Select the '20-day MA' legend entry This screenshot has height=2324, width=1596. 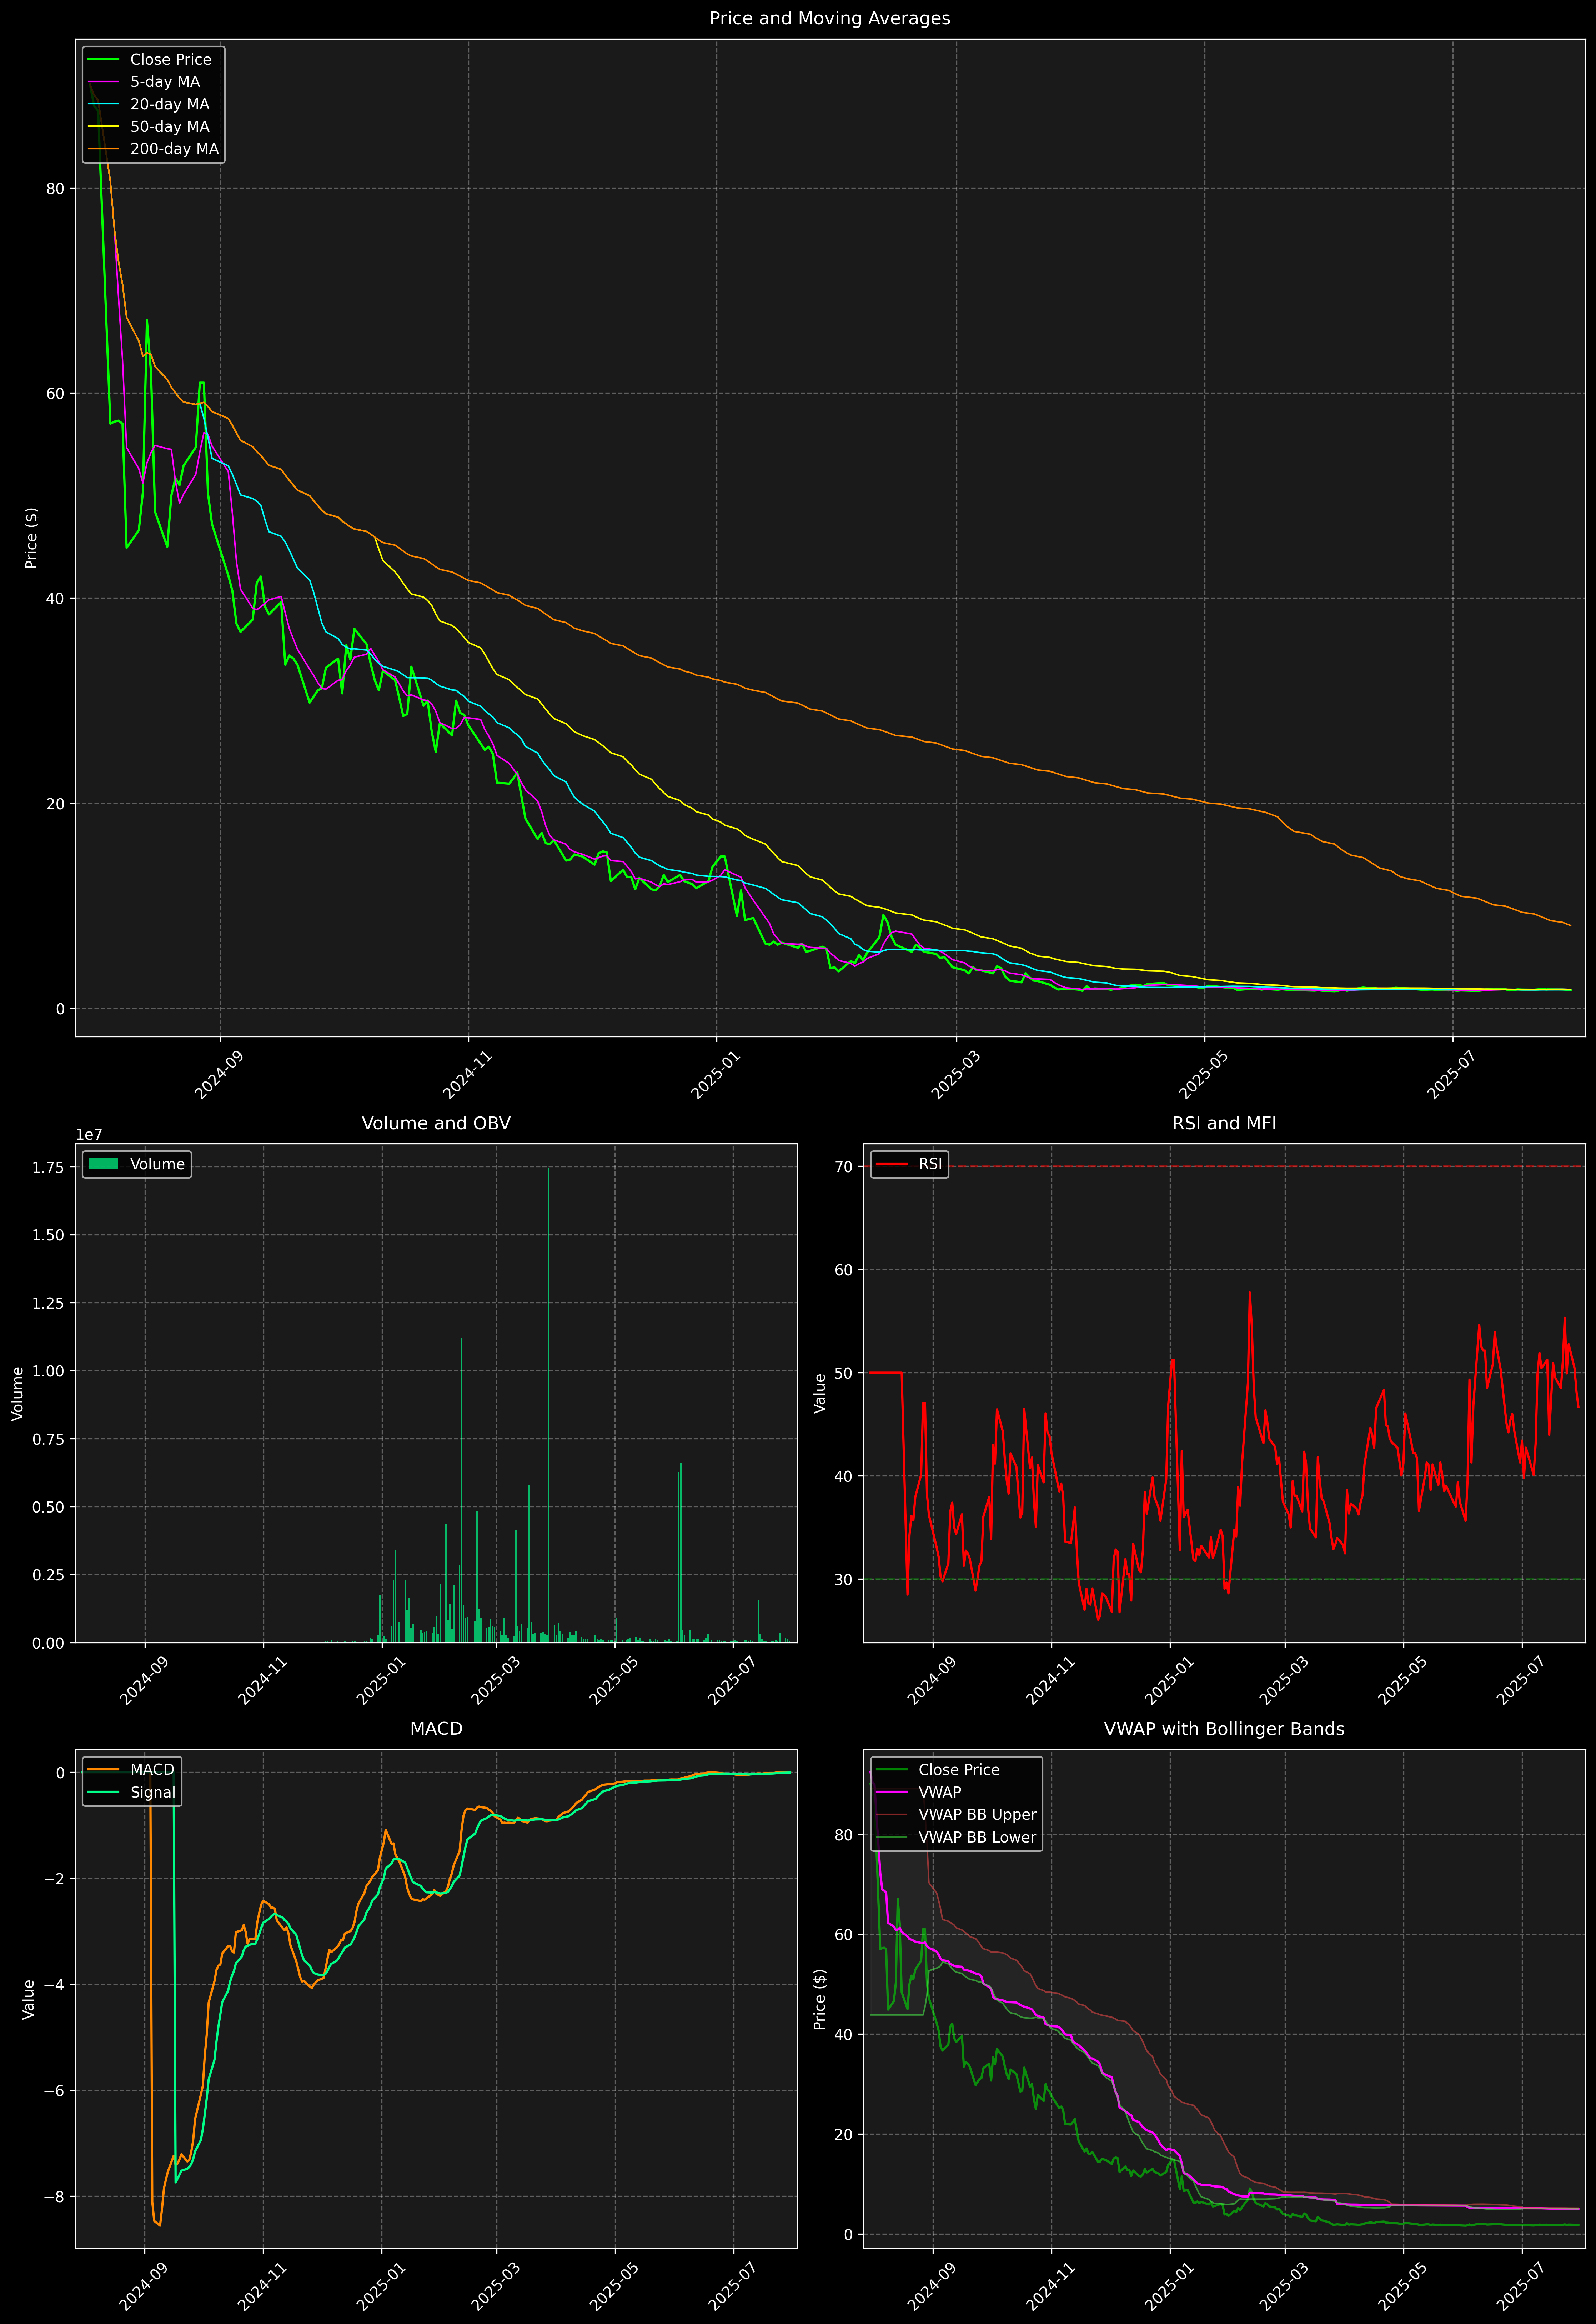click(149, 104)
